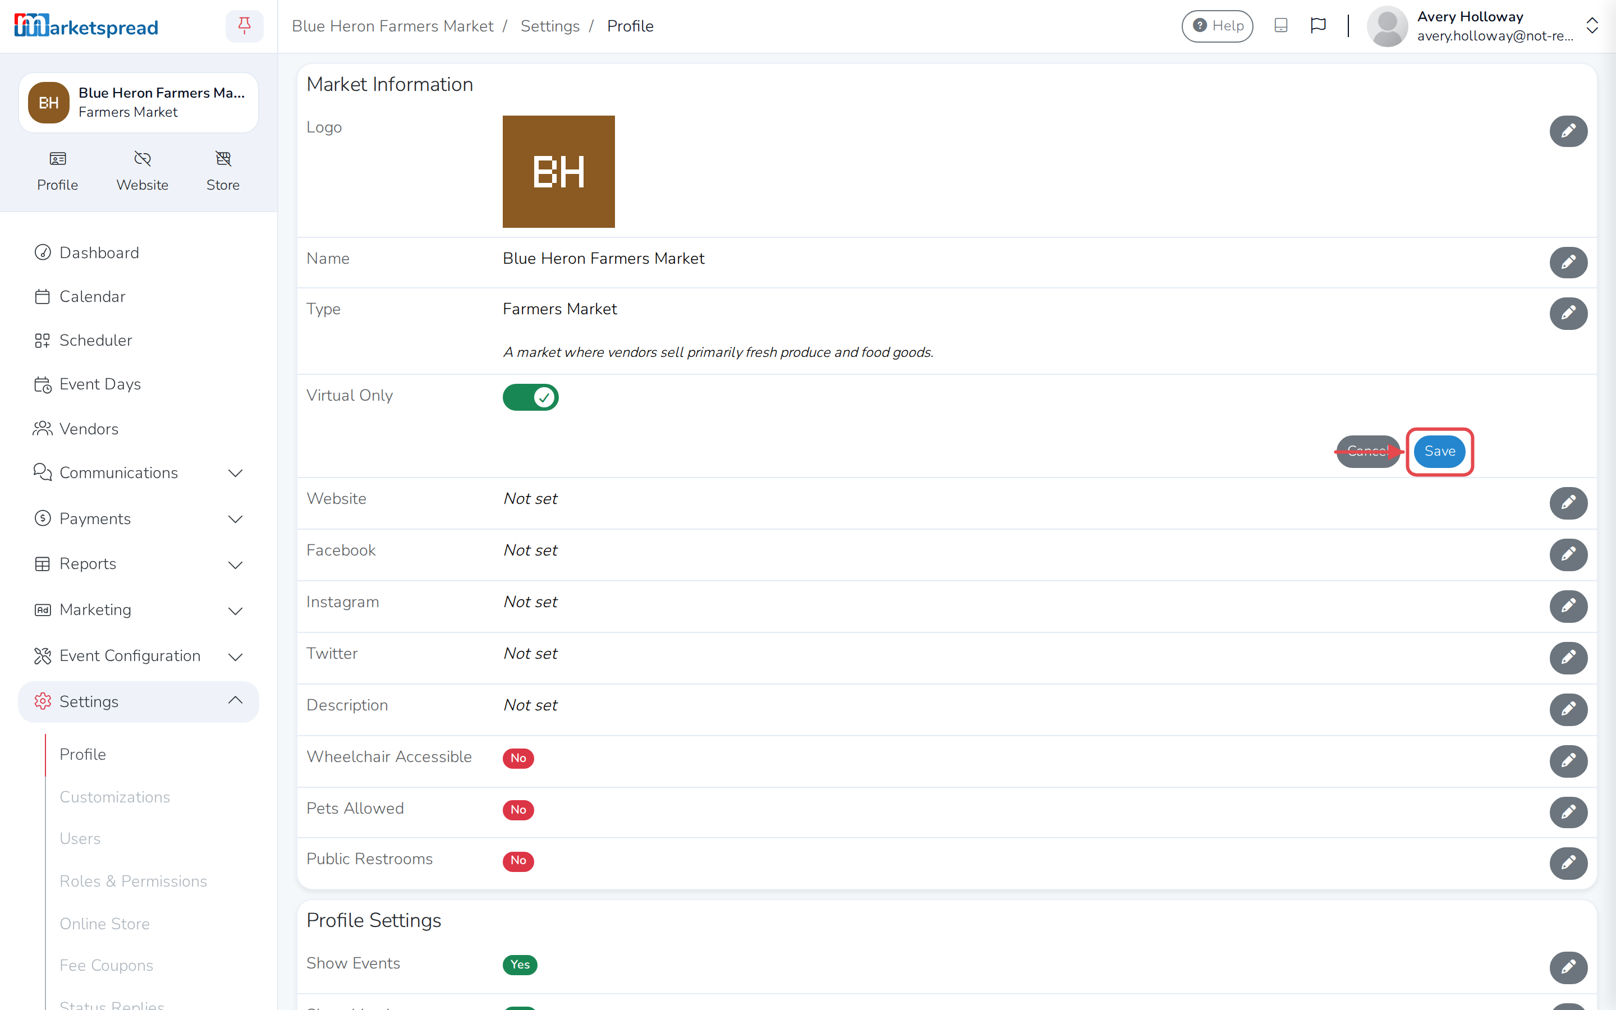This screenshot has width=1616, height=1010.
Task: Open the Scheduler page
Action: 138,341
